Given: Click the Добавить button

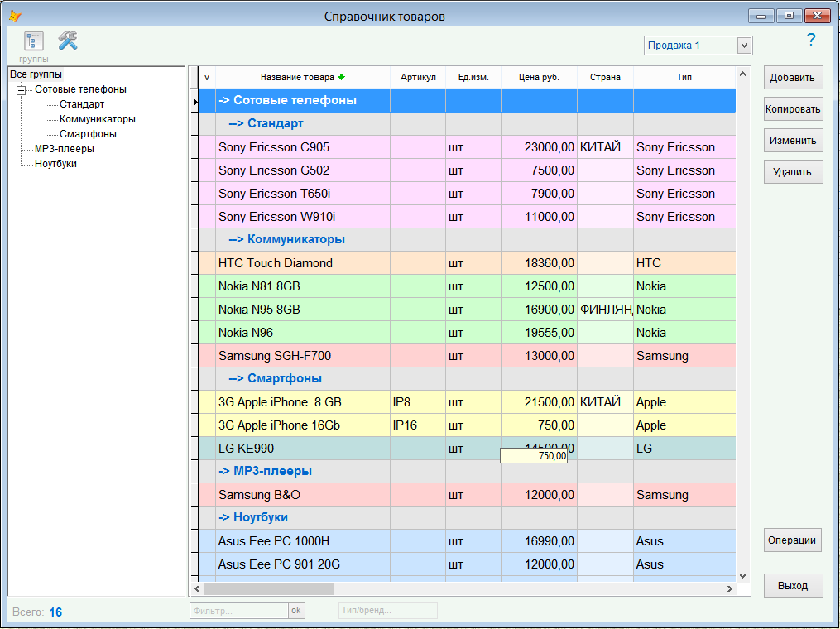Looking at the screenshot, I should pos(793,78).
